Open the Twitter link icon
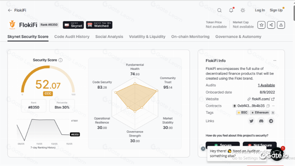Viewport: 295px width, 166px height. 251,121
